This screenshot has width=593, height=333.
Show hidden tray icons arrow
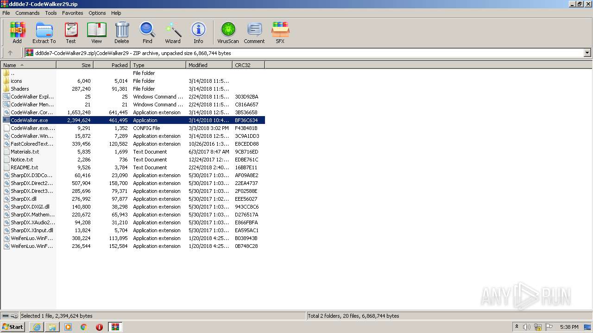(517, 327)
